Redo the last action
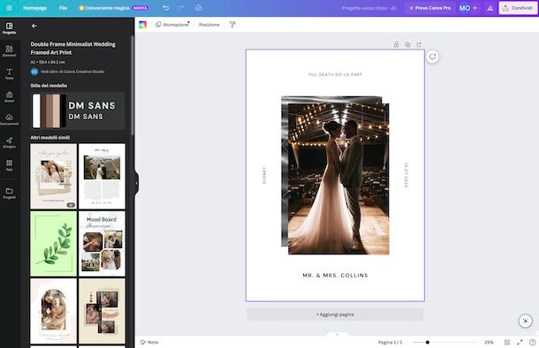 (181, 8)
